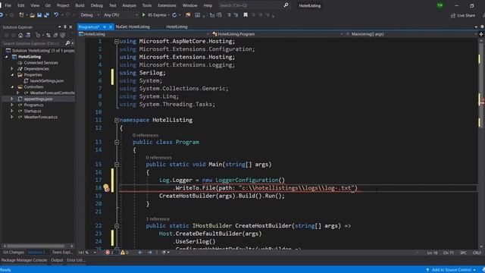Close the Program.cs tab
485x273 pixels.
[x=111, y=27]
